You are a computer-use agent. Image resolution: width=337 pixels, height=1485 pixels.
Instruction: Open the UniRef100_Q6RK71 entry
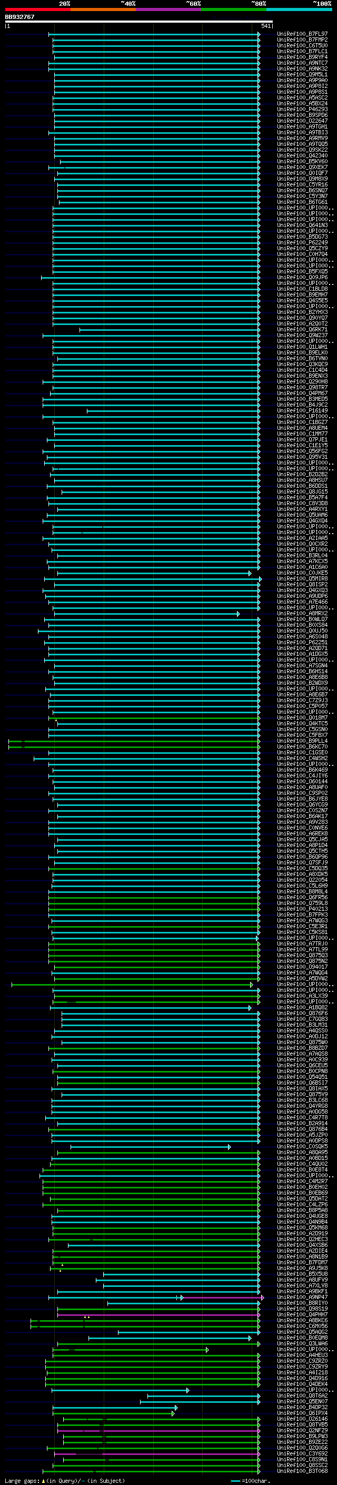[x=302, y=329]
